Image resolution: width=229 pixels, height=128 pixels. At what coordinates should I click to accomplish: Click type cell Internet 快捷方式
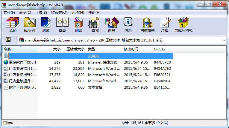(x=102, y=62)
